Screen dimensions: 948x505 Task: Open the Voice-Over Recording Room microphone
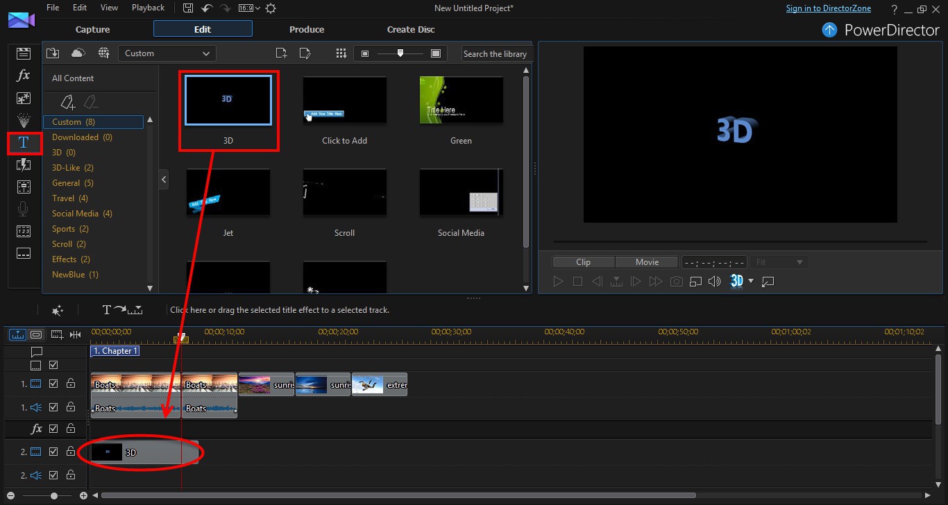[x=24, y=209]
